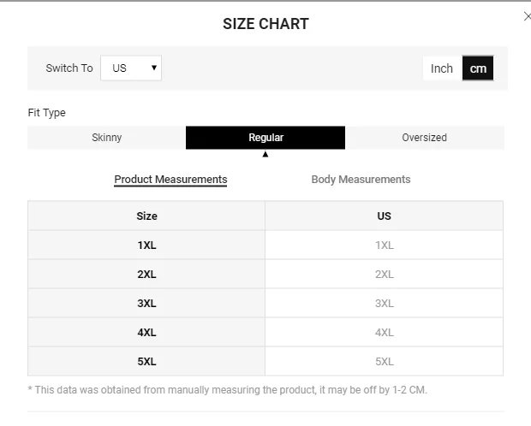
Task: Select the Skinny fit type
Action: pos(107,138)
